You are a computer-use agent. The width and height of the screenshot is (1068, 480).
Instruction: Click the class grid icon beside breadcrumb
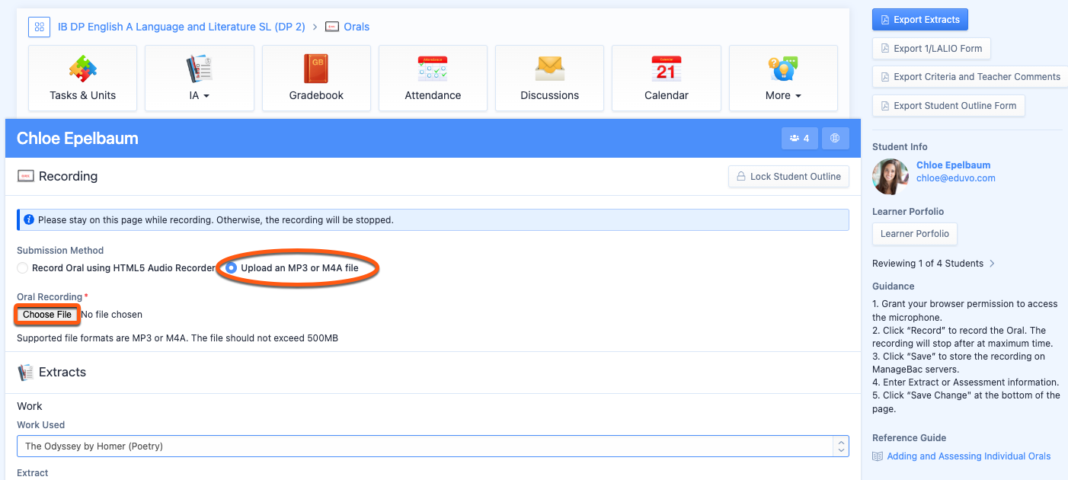(x=39, y=27)
